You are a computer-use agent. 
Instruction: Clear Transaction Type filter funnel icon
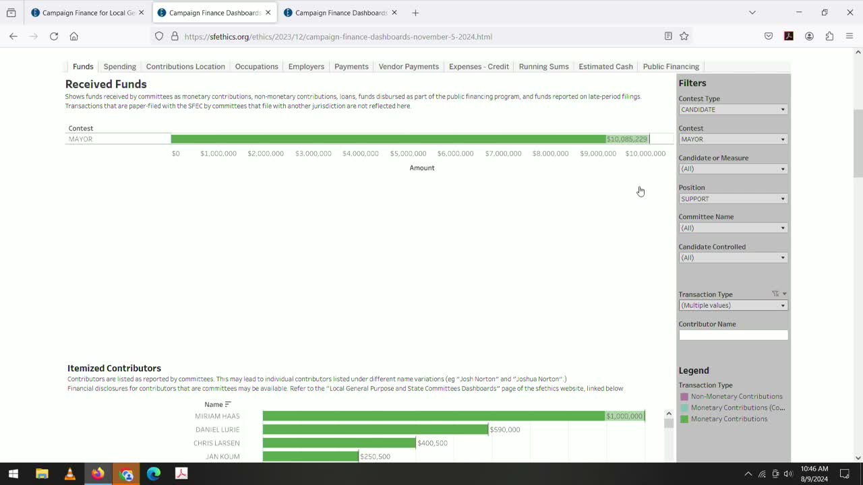(775, 294)
